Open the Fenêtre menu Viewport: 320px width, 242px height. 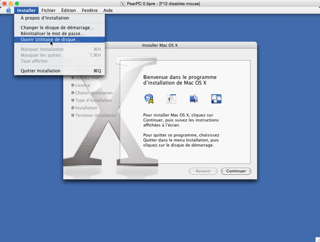point(89,10)
